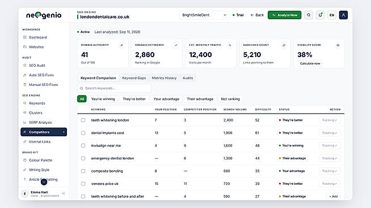Check the dental implants cost row checkbox
This screenshot has height=208, width=371.
click(83, 133)
